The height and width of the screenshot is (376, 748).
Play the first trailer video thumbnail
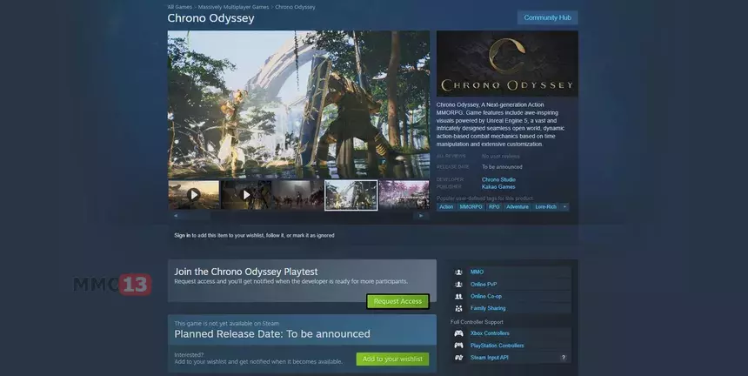click(x=194, y=195)
